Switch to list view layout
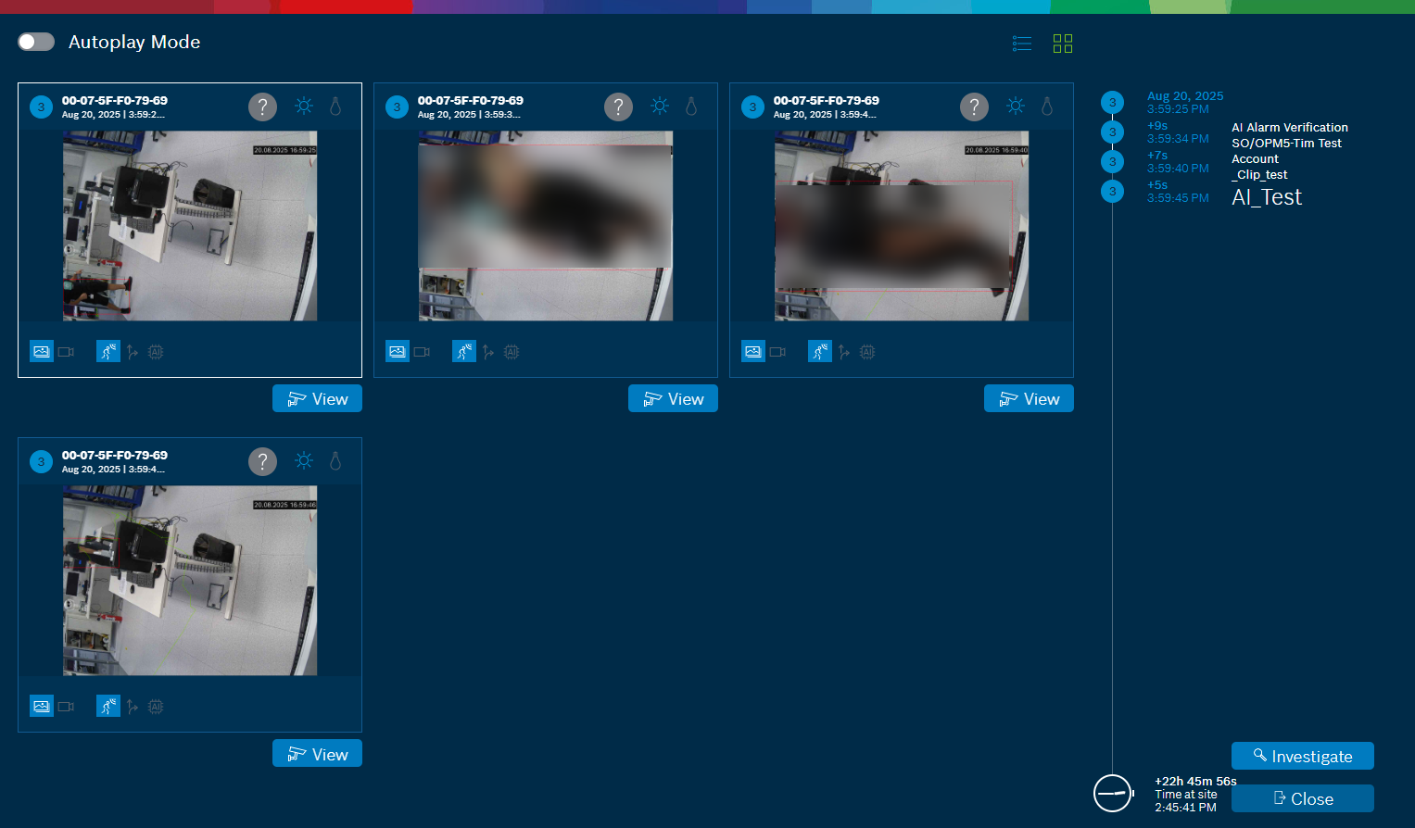Viewport: 1415px width, 828px height. 1021,44
